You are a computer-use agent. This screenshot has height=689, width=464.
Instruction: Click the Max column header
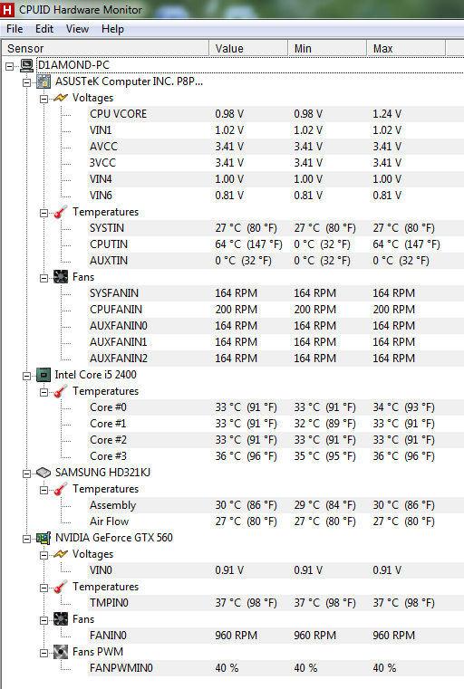pos(406,48)
